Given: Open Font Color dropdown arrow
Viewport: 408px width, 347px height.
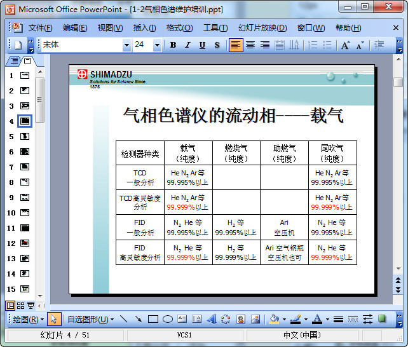Looking at the screenshot, I should (327, 319).
